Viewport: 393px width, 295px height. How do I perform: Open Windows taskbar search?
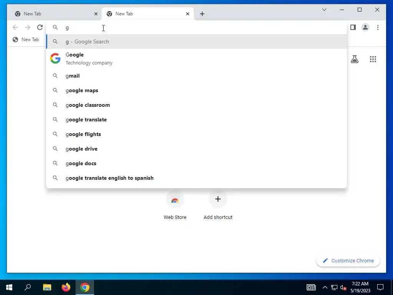(28, 287)
